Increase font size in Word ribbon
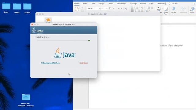196x110 pixels. [x=110, y=9]
